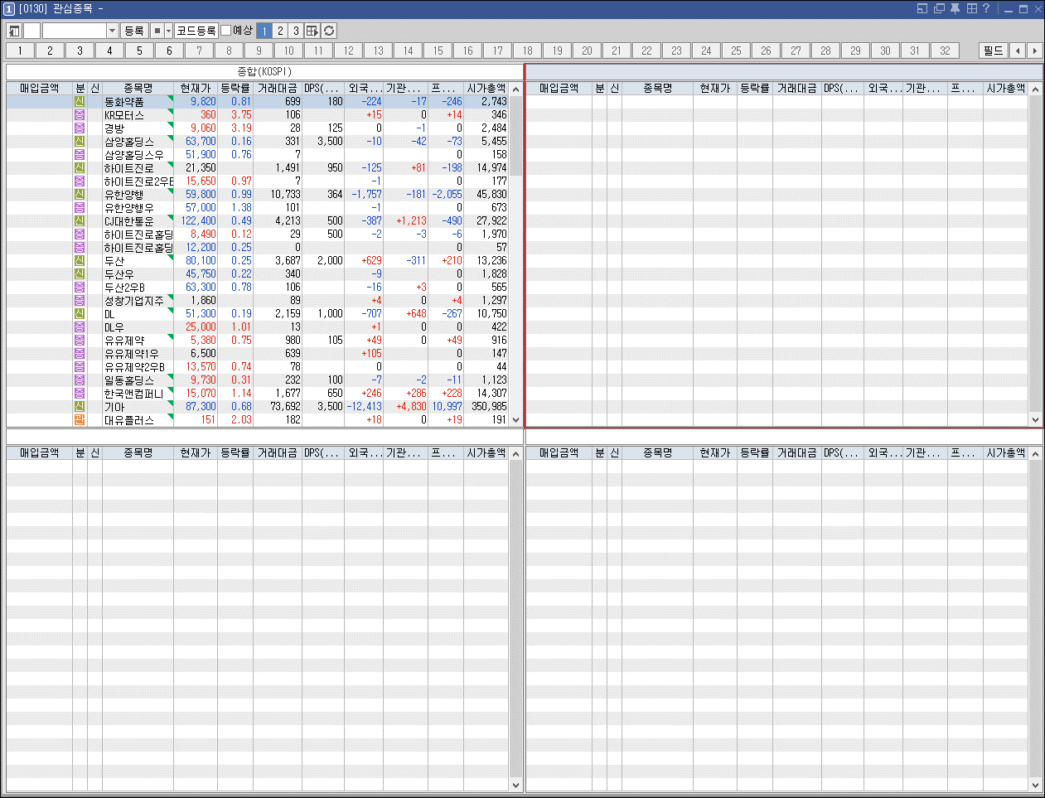Click scroll-up arrow of red-bordered empty pane
This screenshot has height=798, width=1045.
click(x=1035, y=89)
